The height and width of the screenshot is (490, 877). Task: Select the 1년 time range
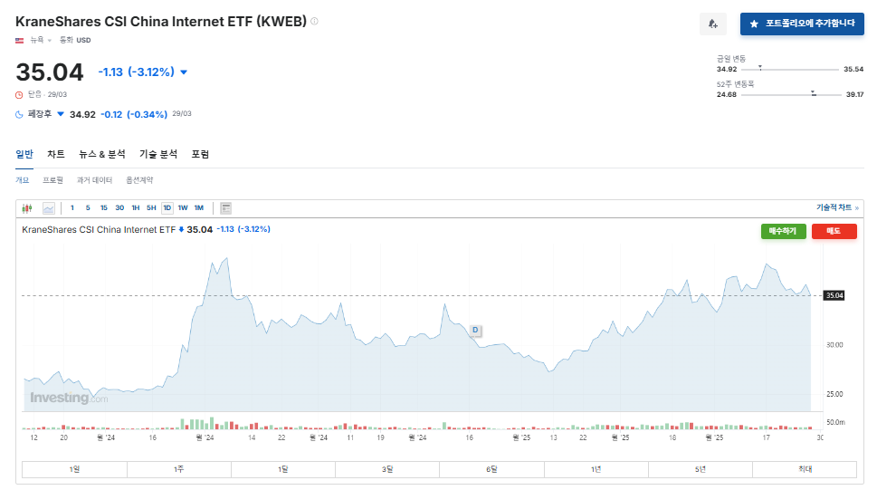[596, 469]
